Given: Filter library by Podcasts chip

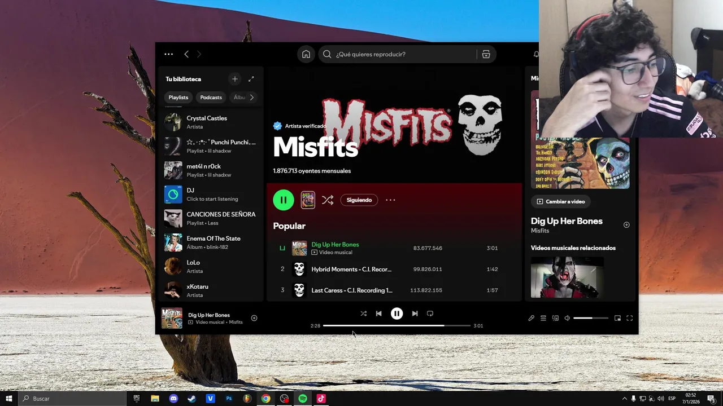Looking at the screenshot, I should (211, 98).
